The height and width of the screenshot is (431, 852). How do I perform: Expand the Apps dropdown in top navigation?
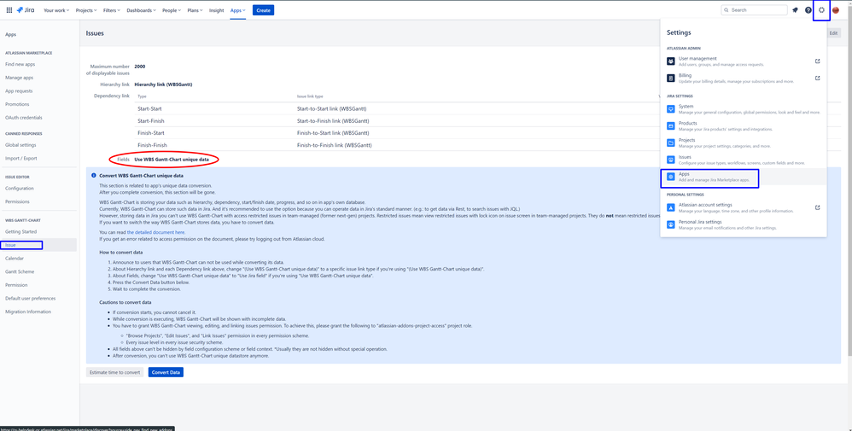pyautogui.click(x=237, y=10)
